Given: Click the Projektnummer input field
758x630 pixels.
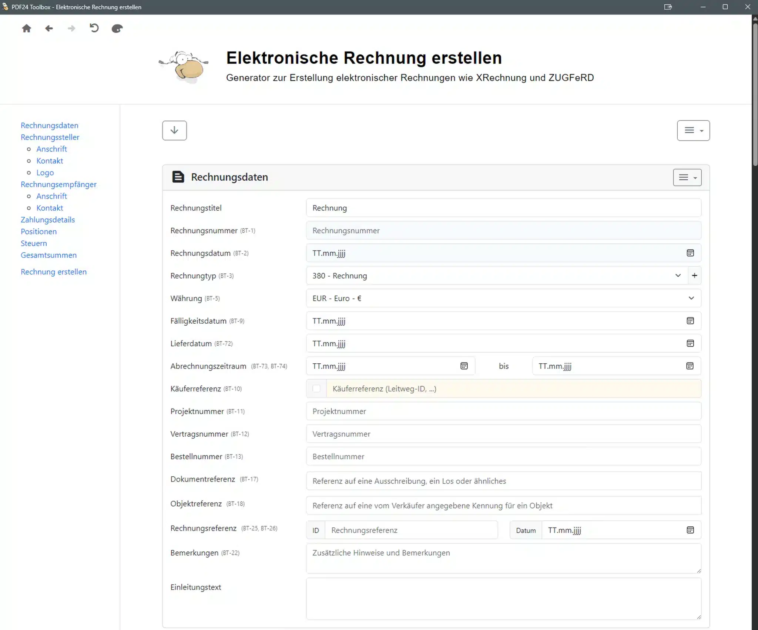Looking at the screenshot, I should (504, 411).
